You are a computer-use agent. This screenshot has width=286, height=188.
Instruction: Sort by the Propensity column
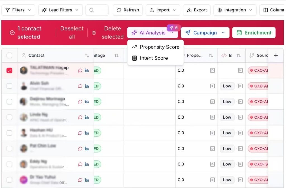[211, 56]
